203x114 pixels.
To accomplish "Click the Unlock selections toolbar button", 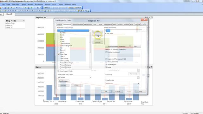I will pyautogui.click(x=78, y=8).
